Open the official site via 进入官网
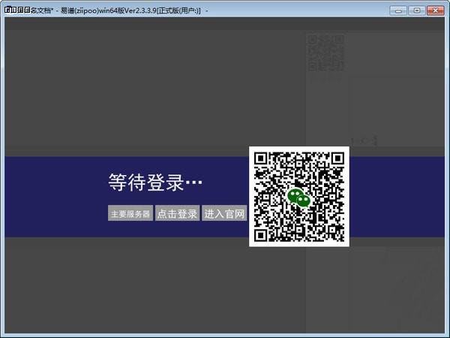 [x=224, y=214]
